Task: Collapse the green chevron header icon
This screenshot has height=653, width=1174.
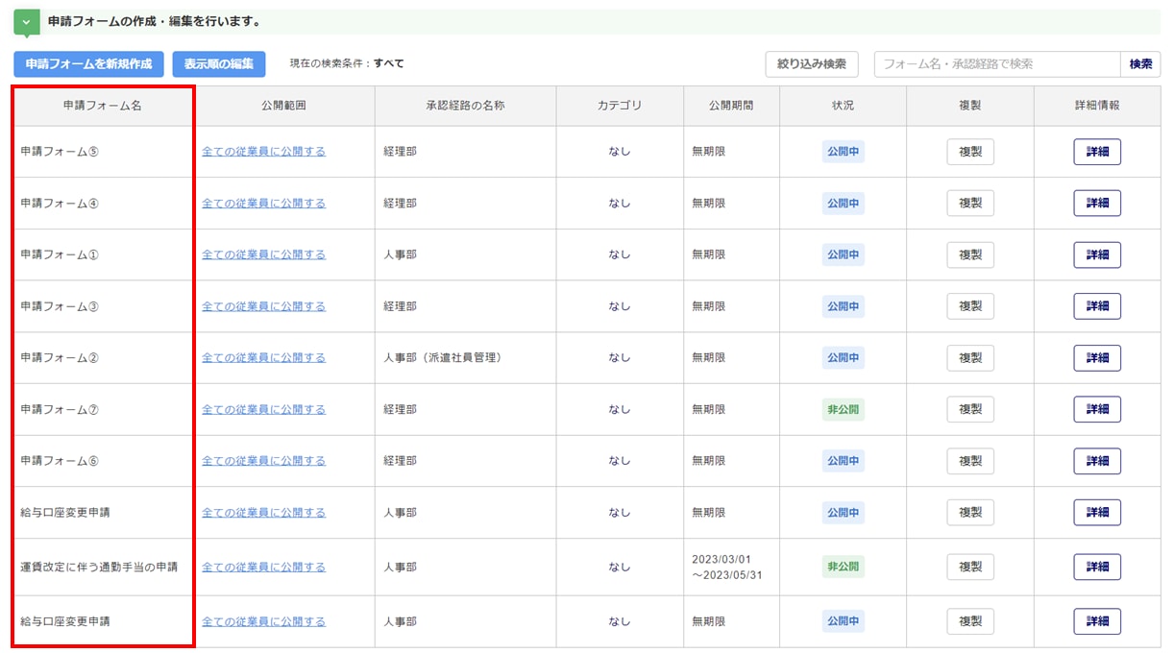Action: tap(27, 22)
